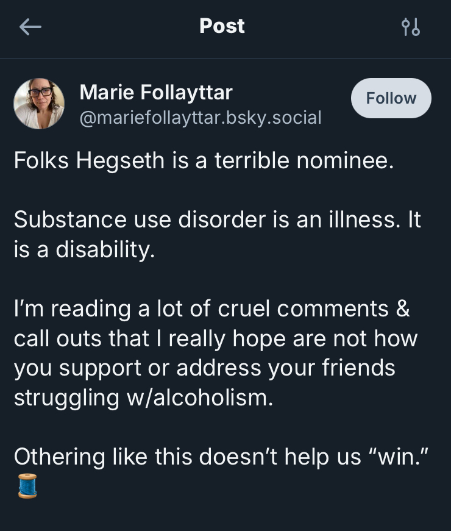Click "you support or address your friends" line
The width and height of the screenshot is (451, 531).
pos(204,368)
